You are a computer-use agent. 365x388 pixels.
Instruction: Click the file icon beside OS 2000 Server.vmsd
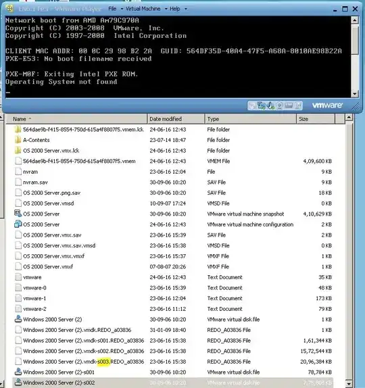[18, 203]
